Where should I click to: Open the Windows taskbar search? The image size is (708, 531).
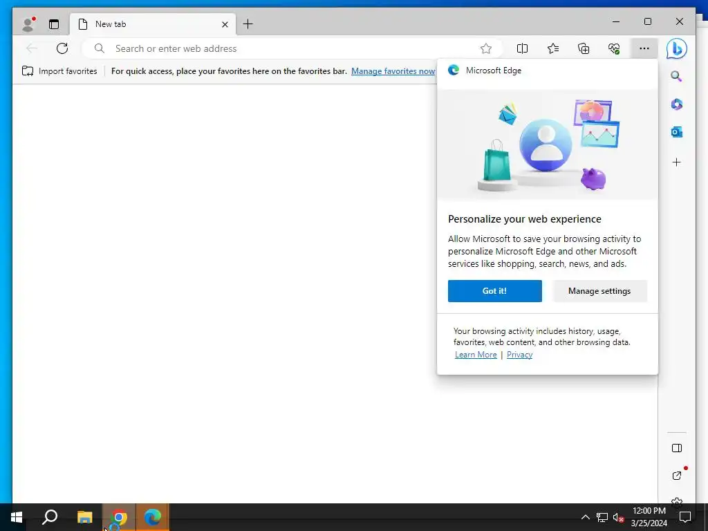pyautogui.click(x=50, y=517)
